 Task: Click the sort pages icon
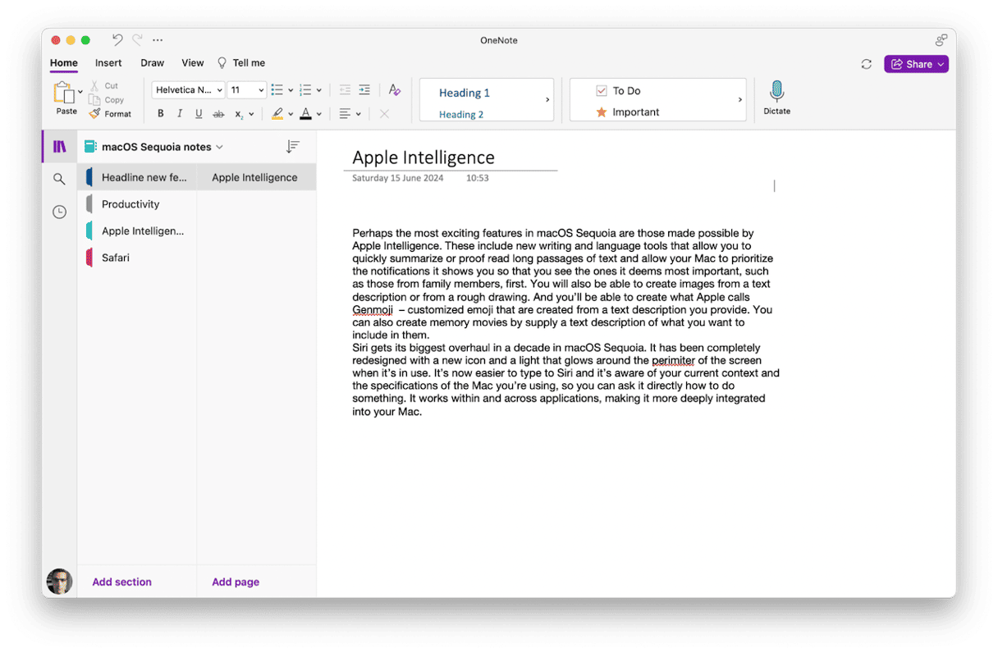[x=292, y=147]
